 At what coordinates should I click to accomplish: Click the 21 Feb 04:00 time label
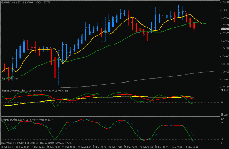point(38,147)
